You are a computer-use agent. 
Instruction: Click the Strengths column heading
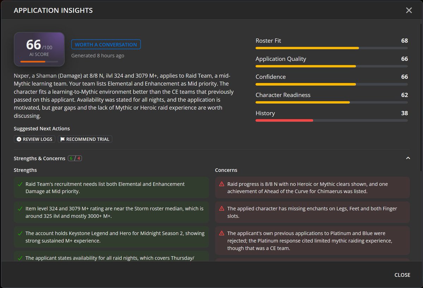tap(25, 170)
